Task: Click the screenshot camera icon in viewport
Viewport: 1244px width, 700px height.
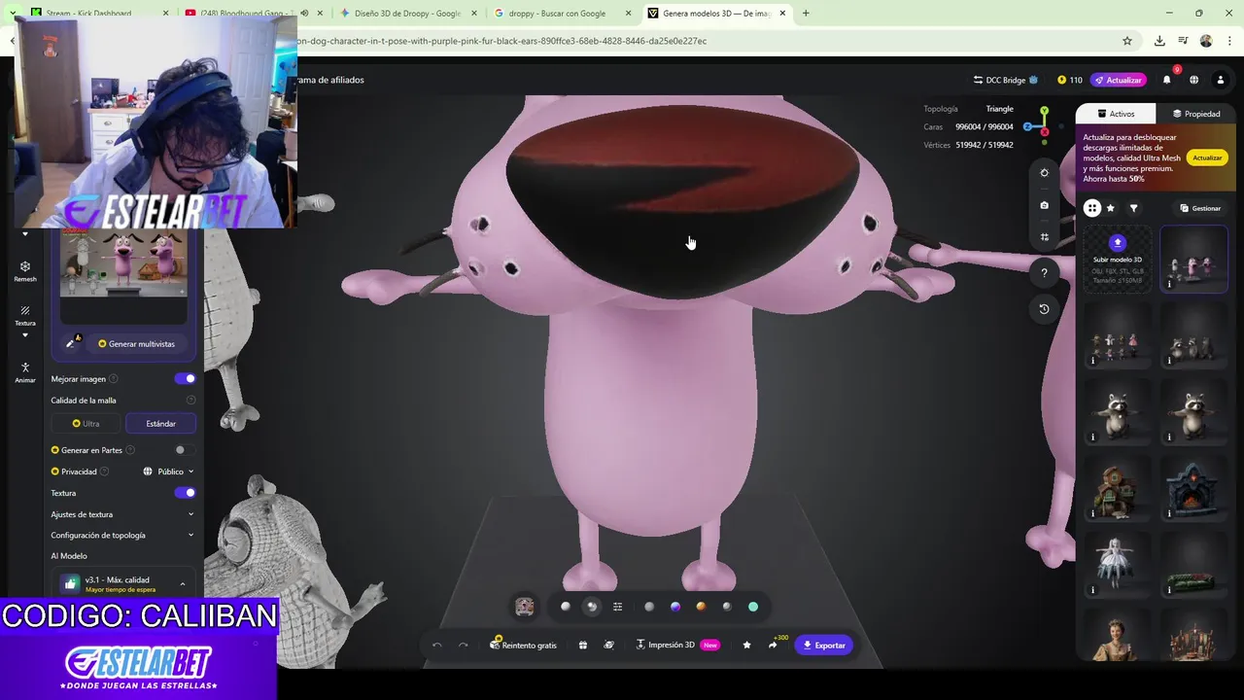Action: point(1045,205)
